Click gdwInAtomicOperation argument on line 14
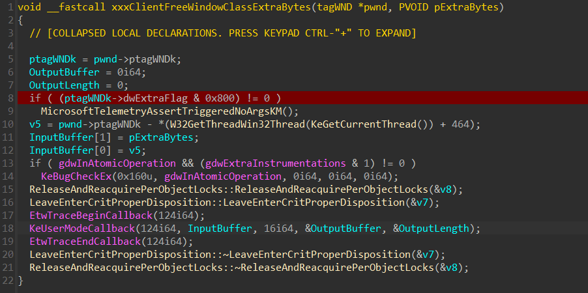Image resolution: width=588 pixels, height=293 pixels. tap(223, 176)
